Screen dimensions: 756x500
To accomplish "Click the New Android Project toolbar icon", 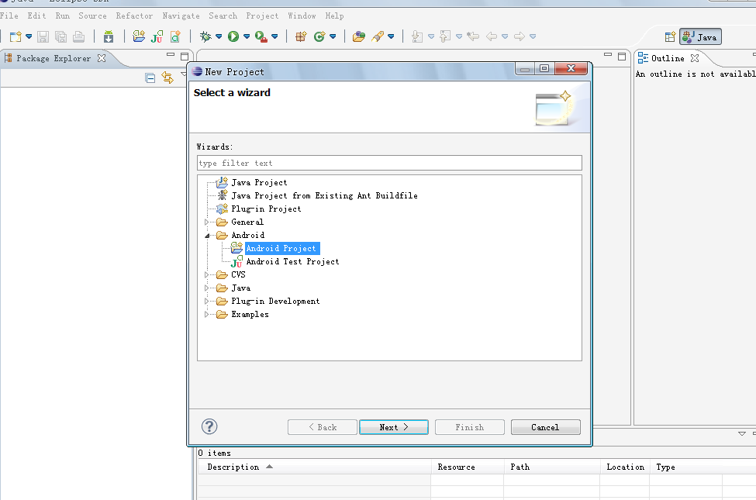I will coord(139,36).
